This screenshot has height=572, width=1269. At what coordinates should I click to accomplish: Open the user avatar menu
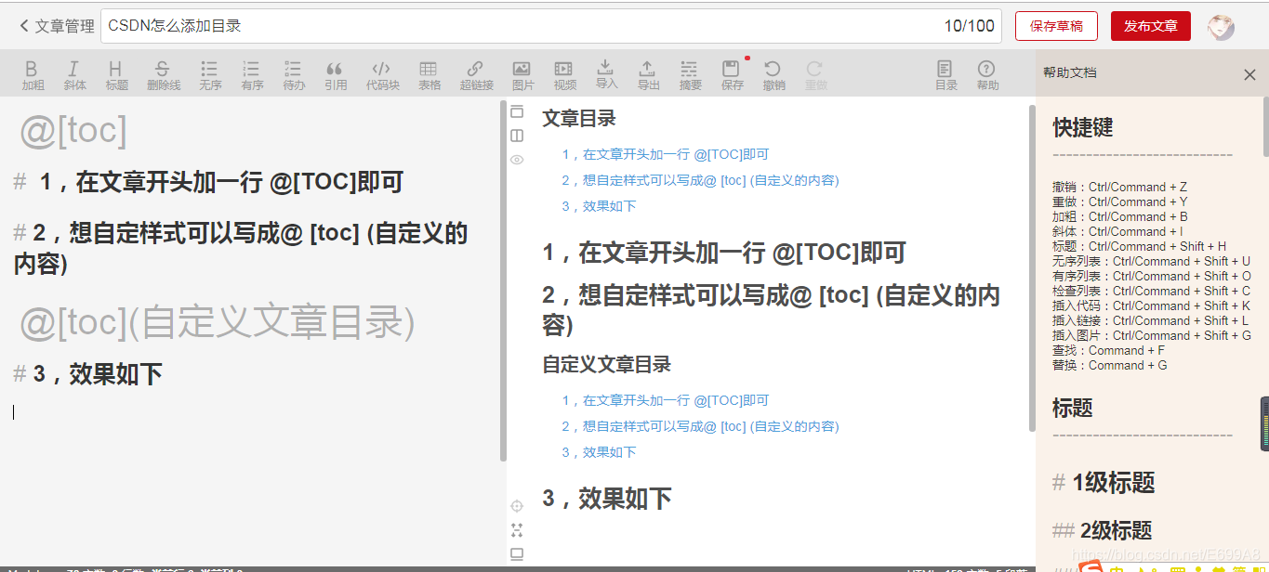pyautogui.click(x=1221, y=27)
